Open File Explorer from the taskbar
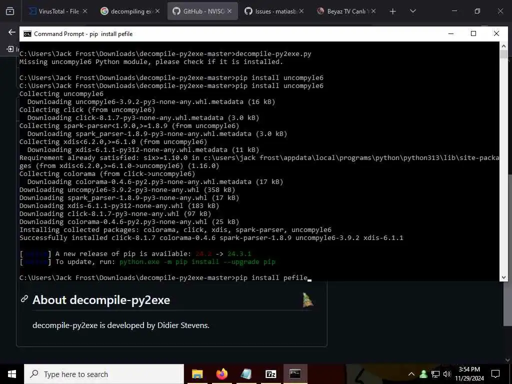 197,374
